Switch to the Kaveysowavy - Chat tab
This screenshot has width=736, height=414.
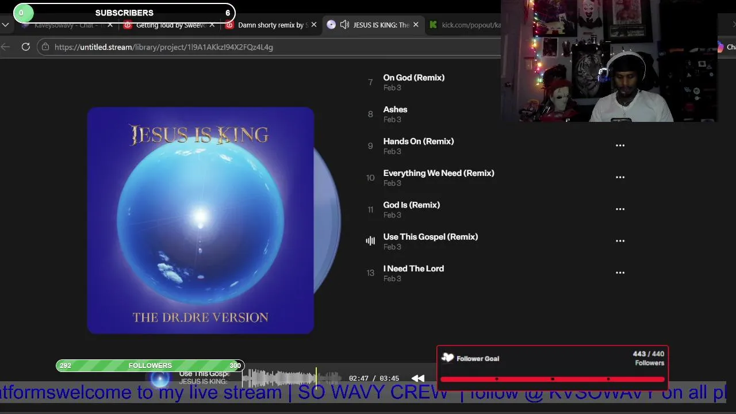[x=66, y=25]
